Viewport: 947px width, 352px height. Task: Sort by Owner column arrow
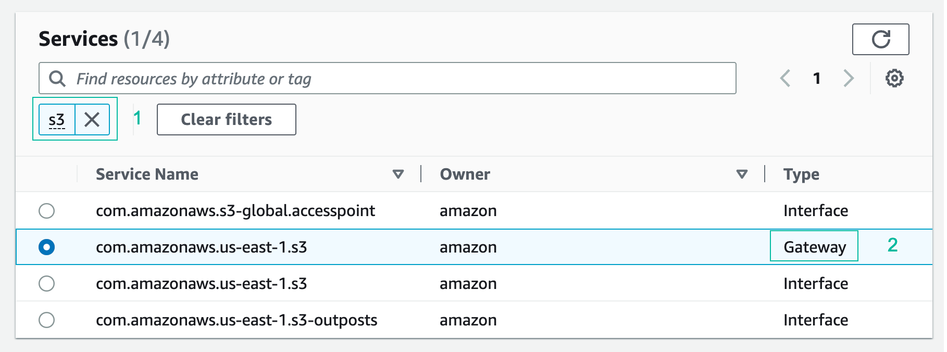[742, 174]
